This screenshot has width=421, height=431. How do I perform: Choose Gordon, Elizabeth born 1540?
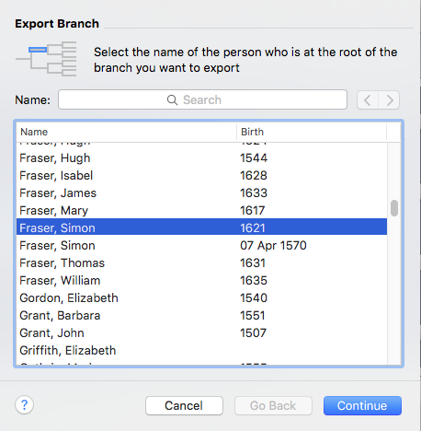coord(201,298)
